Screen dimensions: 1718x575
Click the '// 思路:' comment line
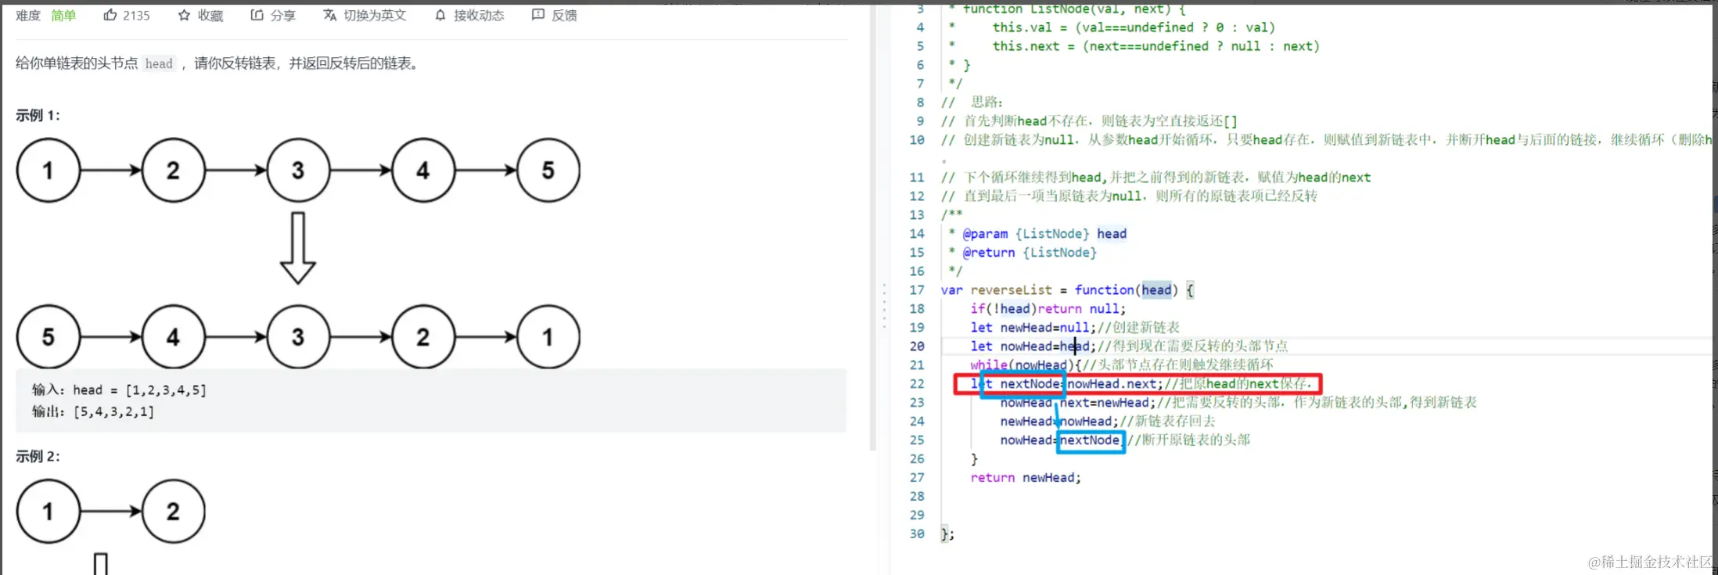pos(972,102)
